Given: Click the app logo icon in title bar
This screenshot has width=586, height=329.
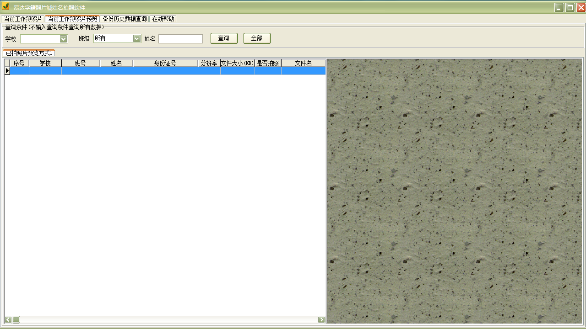Looking at the screenshot, I should coord(5,7).
